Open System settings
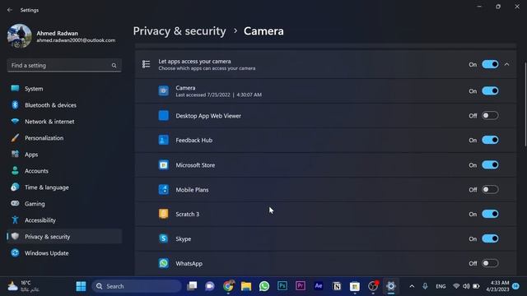527x296 pixels. click(x=64, y=89)
